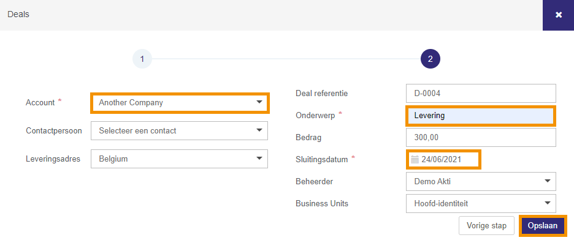Image resolution: width=574 pixels, height=243 pixels.
Task: Click into the Onderwerp field with Levering
Action: [x=481, y=116]
